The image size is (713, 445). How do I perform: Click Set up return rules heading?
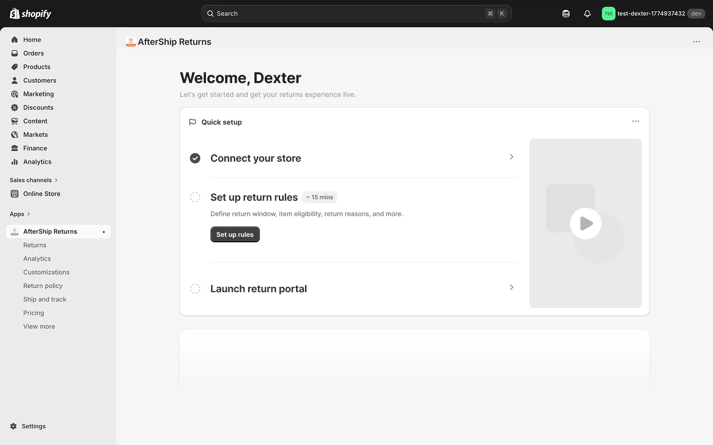tap(254, 197)
